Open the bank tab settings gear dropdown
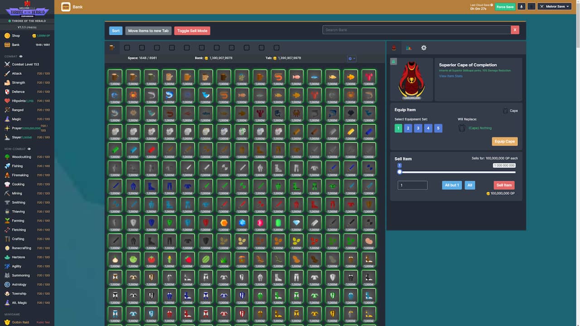Screen dimensions: 580x326 [352, 58]
